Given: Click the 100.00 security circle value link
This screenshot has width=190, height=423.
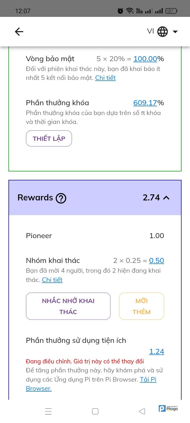Looking at the screenshot, I should [x=145, y=59].
